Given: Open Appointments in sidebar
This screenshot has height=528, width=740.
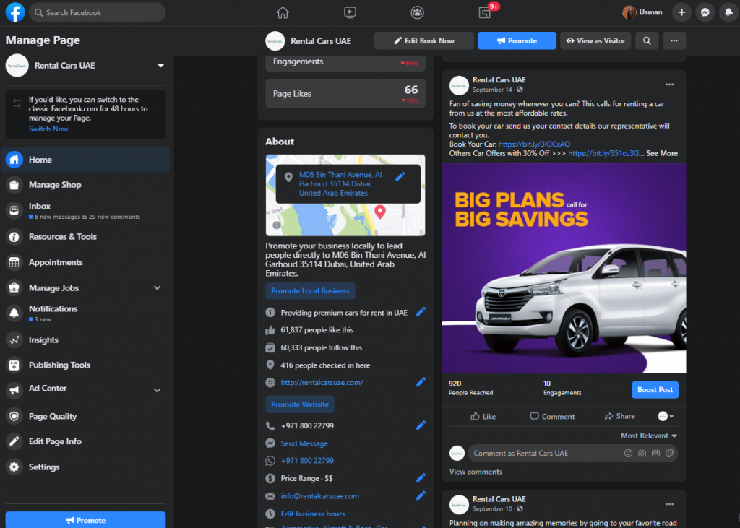Looking at the screenshot, I should pyautogui.click(x=86, y=262).
